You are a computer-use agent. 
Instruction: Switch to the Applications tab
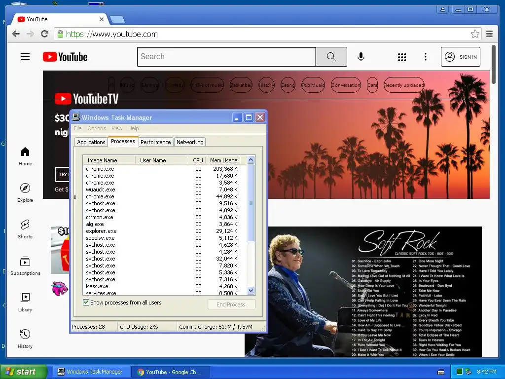point(91,142)
